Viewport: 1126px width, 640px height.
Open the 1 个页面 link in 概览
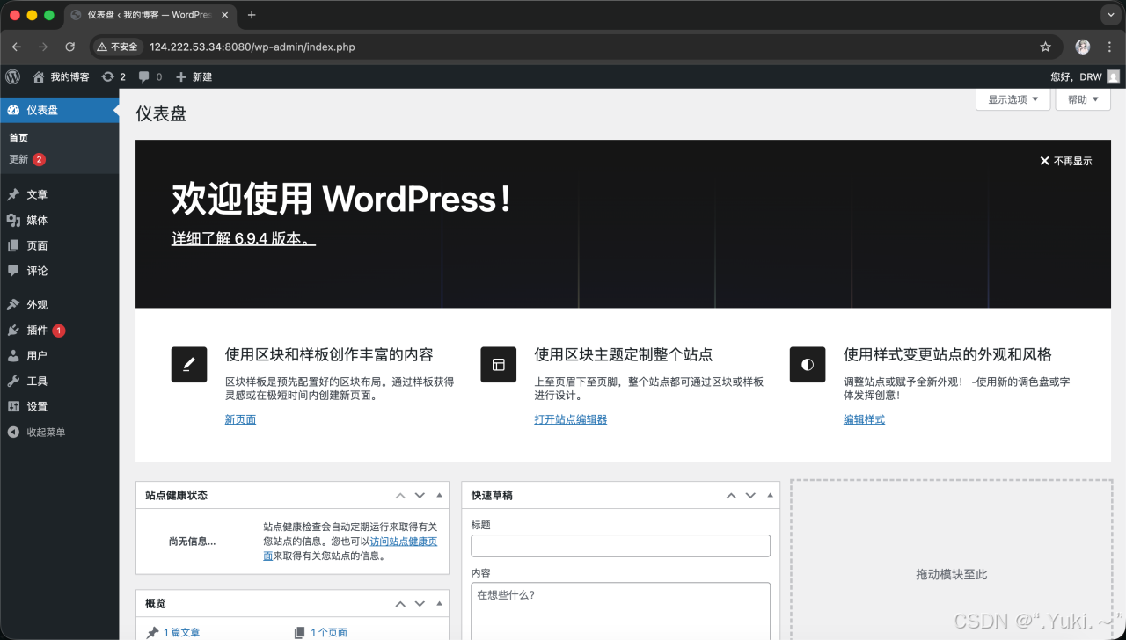point(329,632)
